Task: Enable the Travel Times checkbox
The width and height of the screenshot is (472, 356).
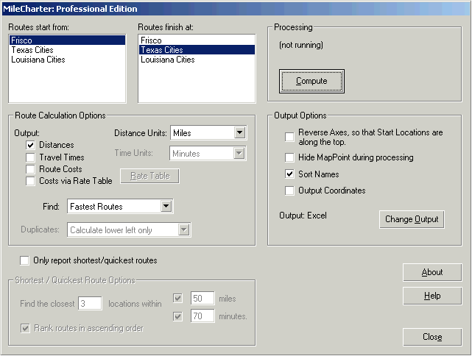Action: 30,157
